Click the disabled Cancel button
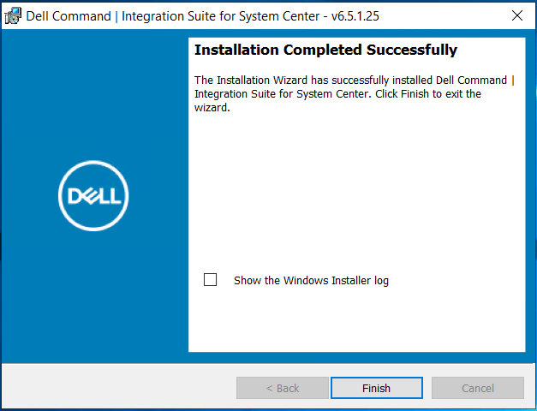The width and height of the screenshot is (537, 411). pyautogui.click(x=477, y=388)
